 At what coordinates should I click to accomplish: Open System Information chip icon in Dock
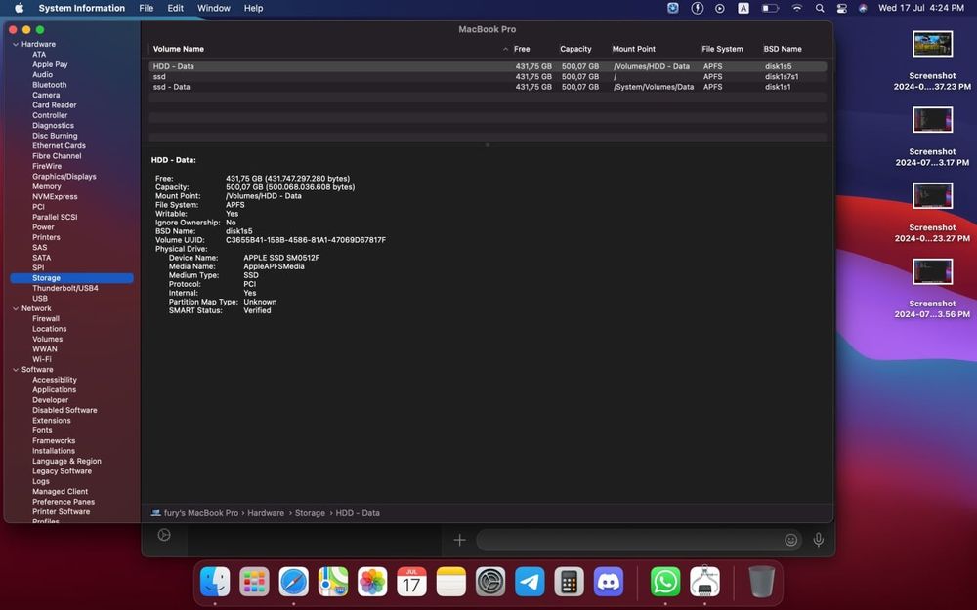click(x=704, y=583)
